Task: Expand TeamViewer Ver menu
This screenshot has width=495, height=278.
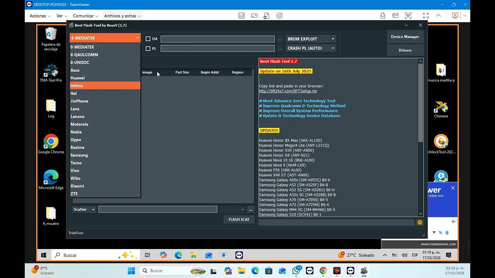Action: (62, 16)
